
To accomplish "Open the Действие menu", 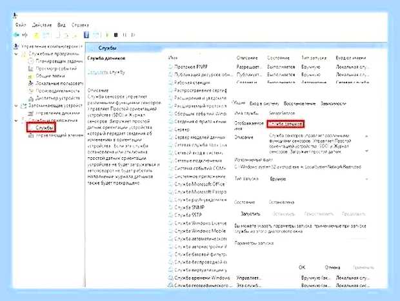I will (x=42, y=25).
